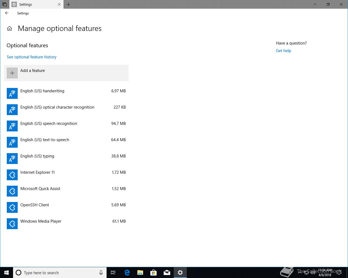Click the English (US) speech recognition icon
The height and width of the screenshot is (278, 348).
click(x=12, y=126)
